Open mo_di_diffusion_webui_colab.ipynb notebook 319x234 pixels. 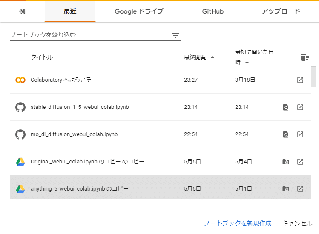tap(74, 134)
